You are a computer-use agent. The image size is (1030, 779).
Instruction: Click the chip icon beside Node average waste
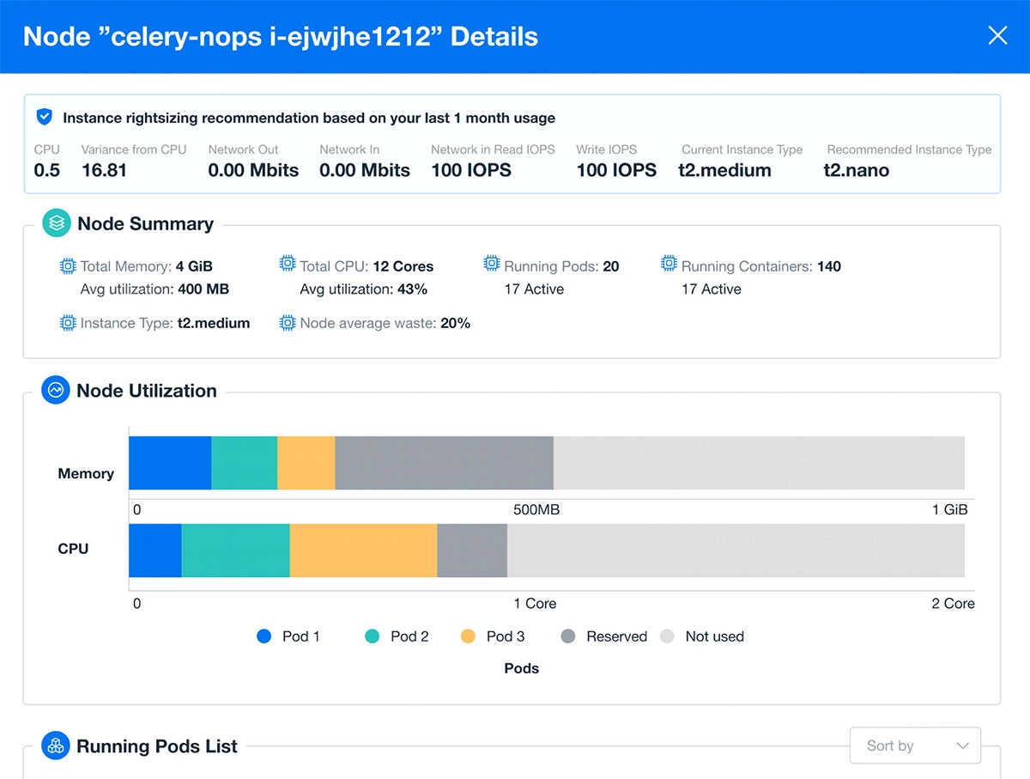point(287,323)
